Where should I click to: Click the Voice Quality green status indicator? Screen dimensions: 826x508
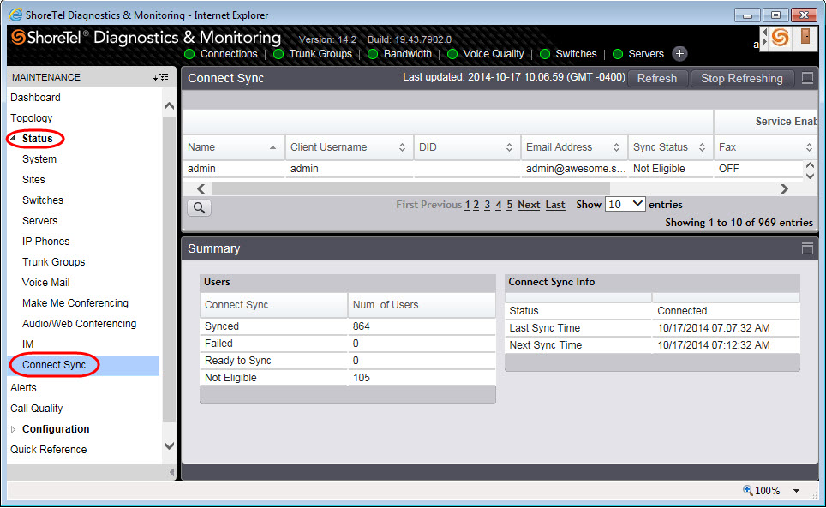452,54
